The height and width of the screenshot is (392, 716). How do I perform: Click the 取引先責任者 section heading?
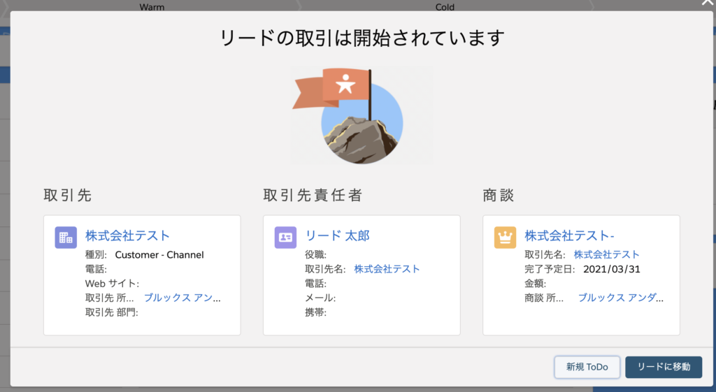click(313, 196)
